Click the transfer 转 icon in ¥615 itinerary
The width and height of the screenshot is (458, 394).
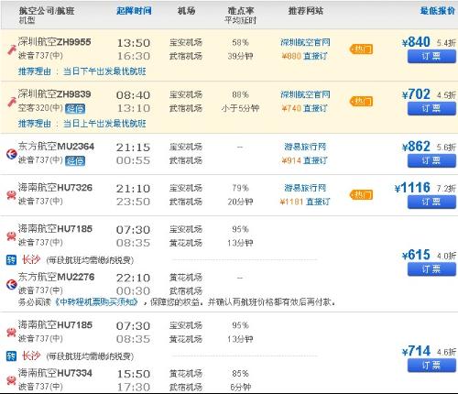11,260
